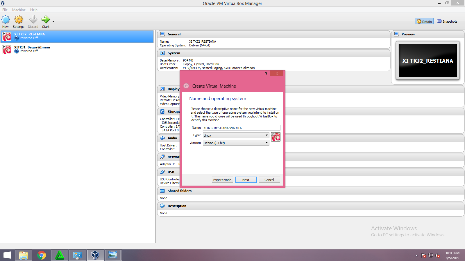The width and height of the screenshot is (465, 261).
Task: Click the Preview panel monitor icon
Action: pos(396,34)
